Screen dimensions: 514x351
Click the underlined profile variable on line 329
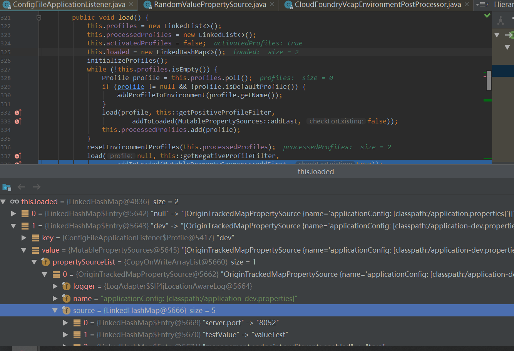point(131,87)
